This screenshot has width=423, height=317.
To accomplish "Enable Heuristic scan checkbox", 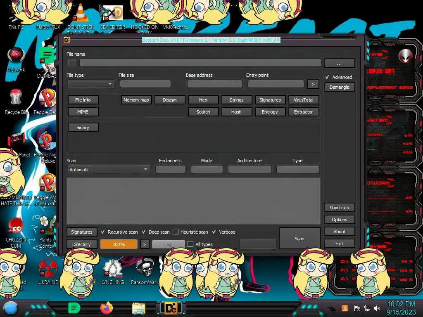I will click(x=176, y=232).
